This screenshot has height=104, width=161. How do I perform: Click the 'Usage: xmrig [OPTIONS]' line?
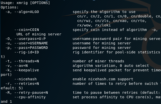point(25,3)
